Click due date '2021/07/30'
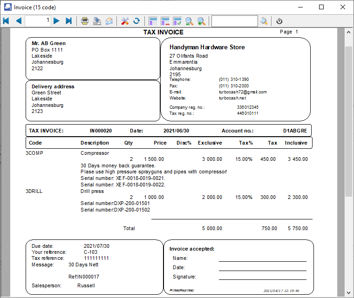 pos(96,246)
